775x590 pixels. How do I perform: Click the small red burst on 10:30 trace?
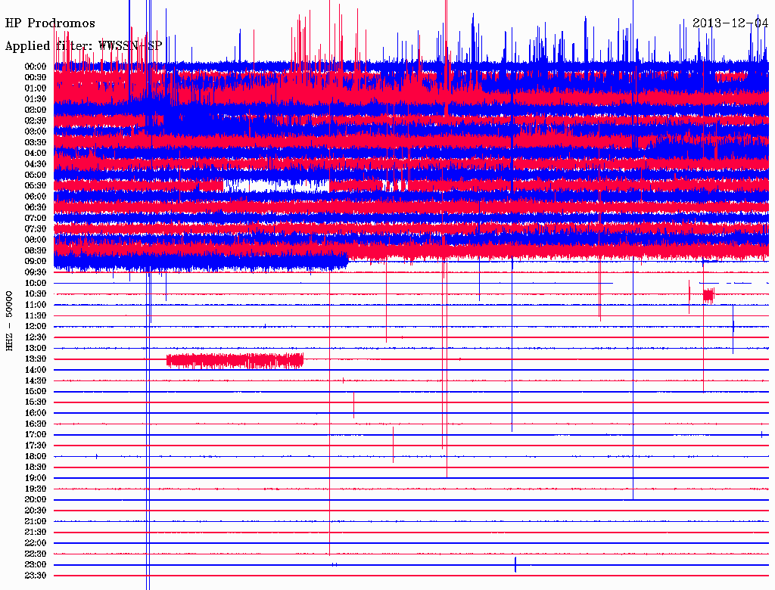pyautogui.click(x=708, y=295)
